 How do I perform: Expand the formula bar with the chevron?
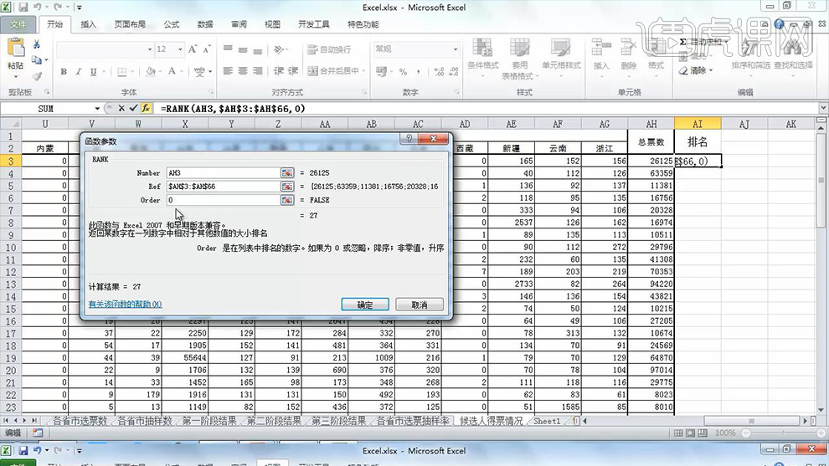pyautogui.click(x=822, y=108)
